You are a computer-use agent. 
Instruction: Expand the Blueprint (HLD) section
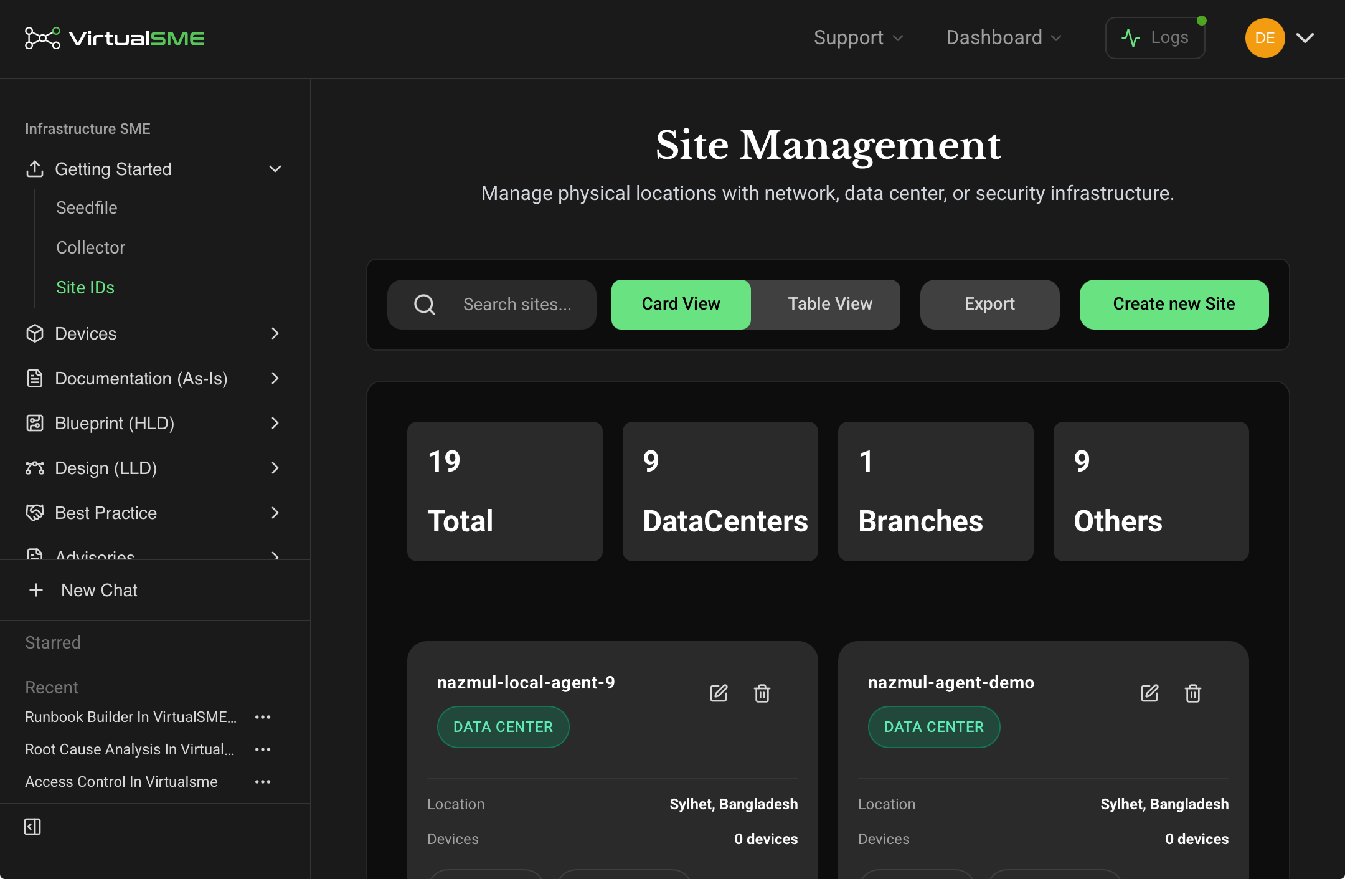coord(275,423)
